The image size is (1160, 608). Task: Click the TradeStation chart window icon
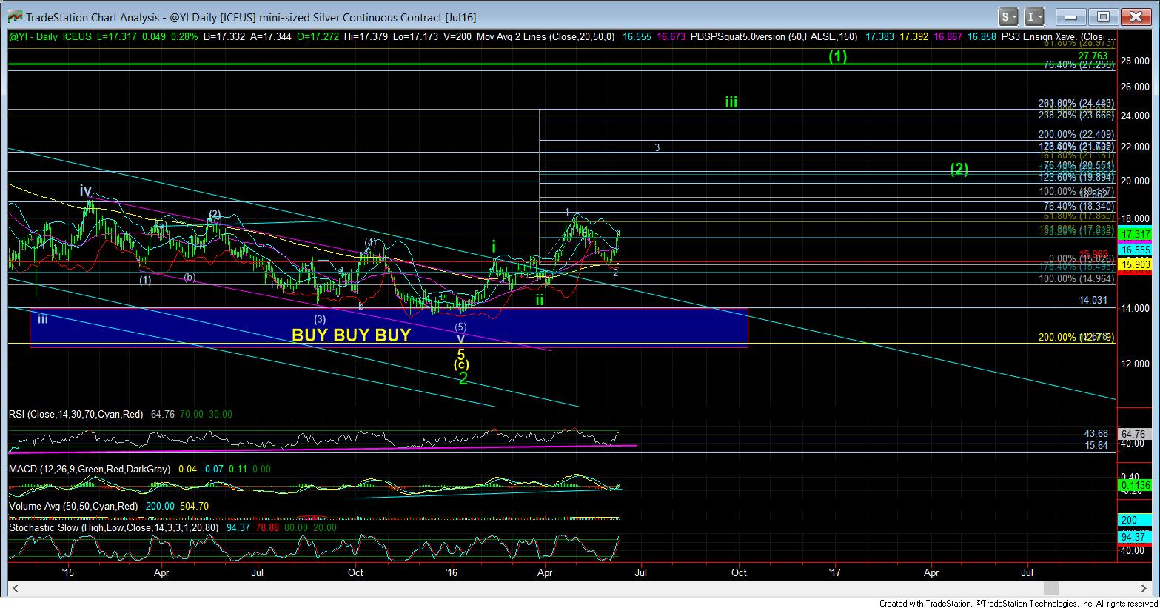click(x=13, y=16)
